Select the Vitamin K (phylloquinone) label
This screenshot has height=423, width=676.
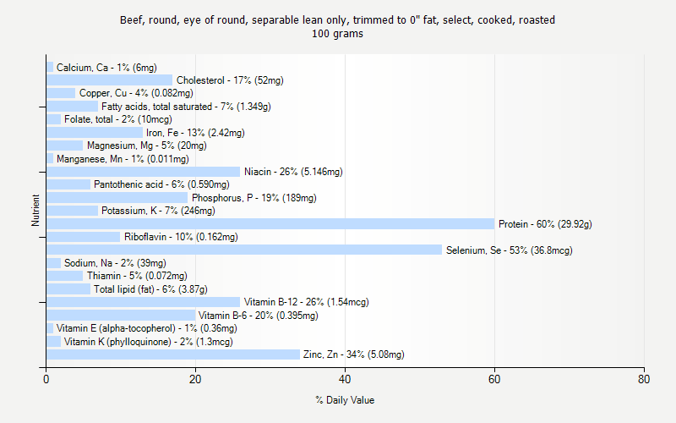click(148, 342)
